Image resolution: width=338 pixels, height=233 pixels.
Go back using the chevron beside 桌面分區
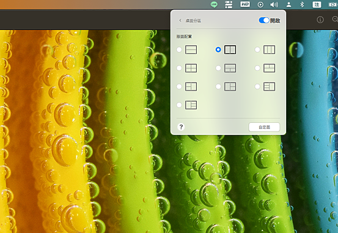coord(180,21)
